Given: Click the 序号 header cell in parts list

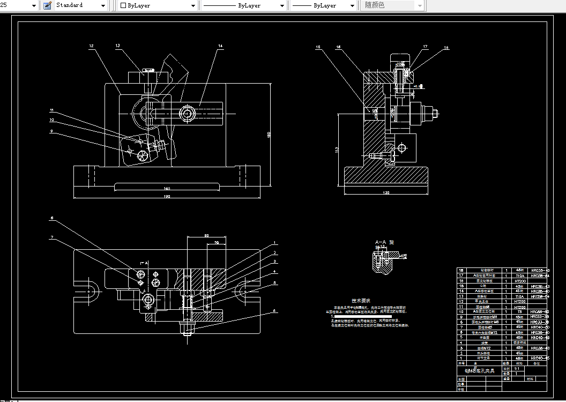Looking at the screenshot, I should click(x=461, y=363).
